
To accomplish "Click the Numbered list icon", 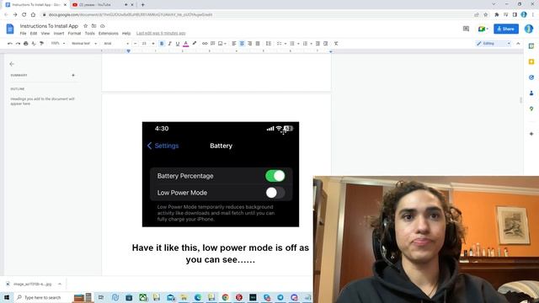I will click(x=305, y=44).
